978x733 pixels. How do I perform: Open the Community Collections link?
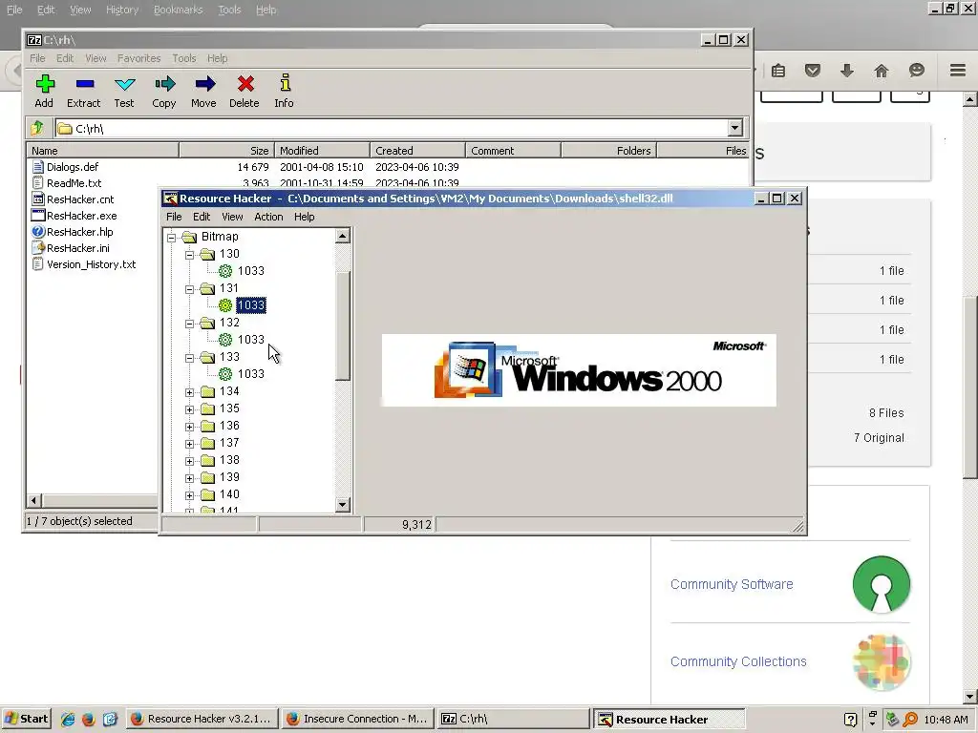[x=738, y=661]
